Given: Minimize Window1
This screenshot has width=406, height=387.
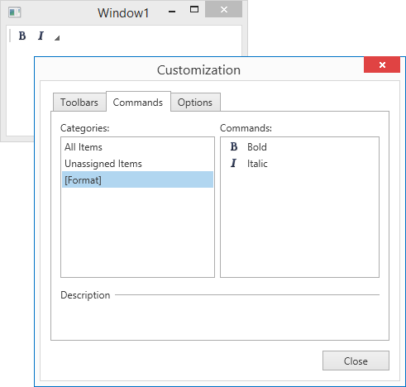Looking at the screenshot, I should (x=172, y=12).
